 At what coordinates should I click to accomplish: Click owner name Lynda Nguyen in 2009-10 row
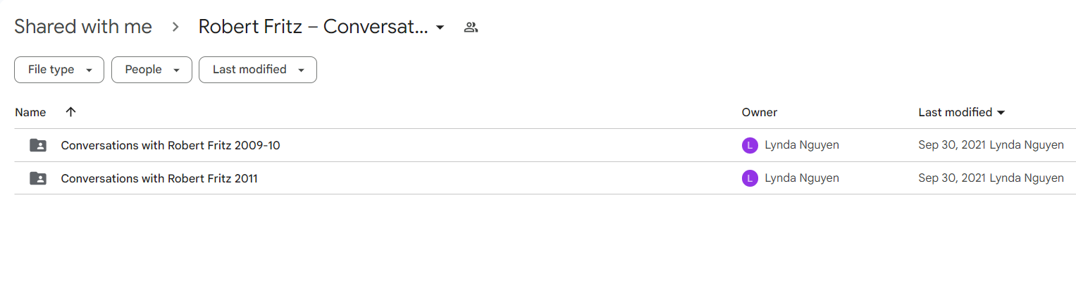tap(802, 145)
